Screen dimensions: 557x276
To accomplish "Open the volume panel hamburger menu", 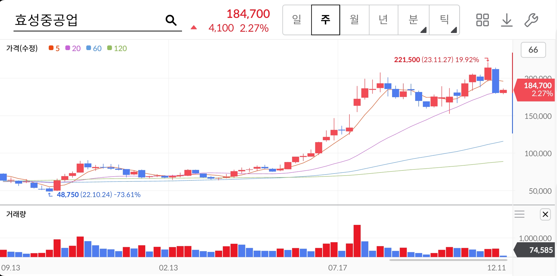I will (519, 214).
